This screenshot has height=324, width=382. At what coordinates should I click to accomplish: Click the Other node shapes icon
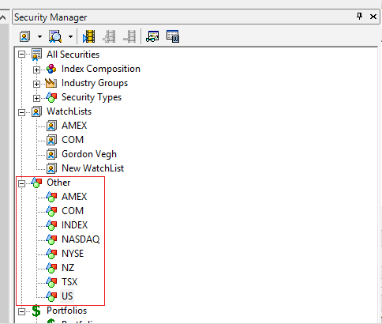click(36, 183)
